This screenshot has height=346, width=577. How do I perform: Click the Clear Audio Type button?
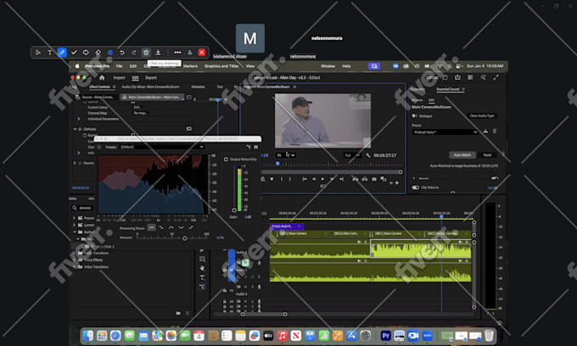482,115
